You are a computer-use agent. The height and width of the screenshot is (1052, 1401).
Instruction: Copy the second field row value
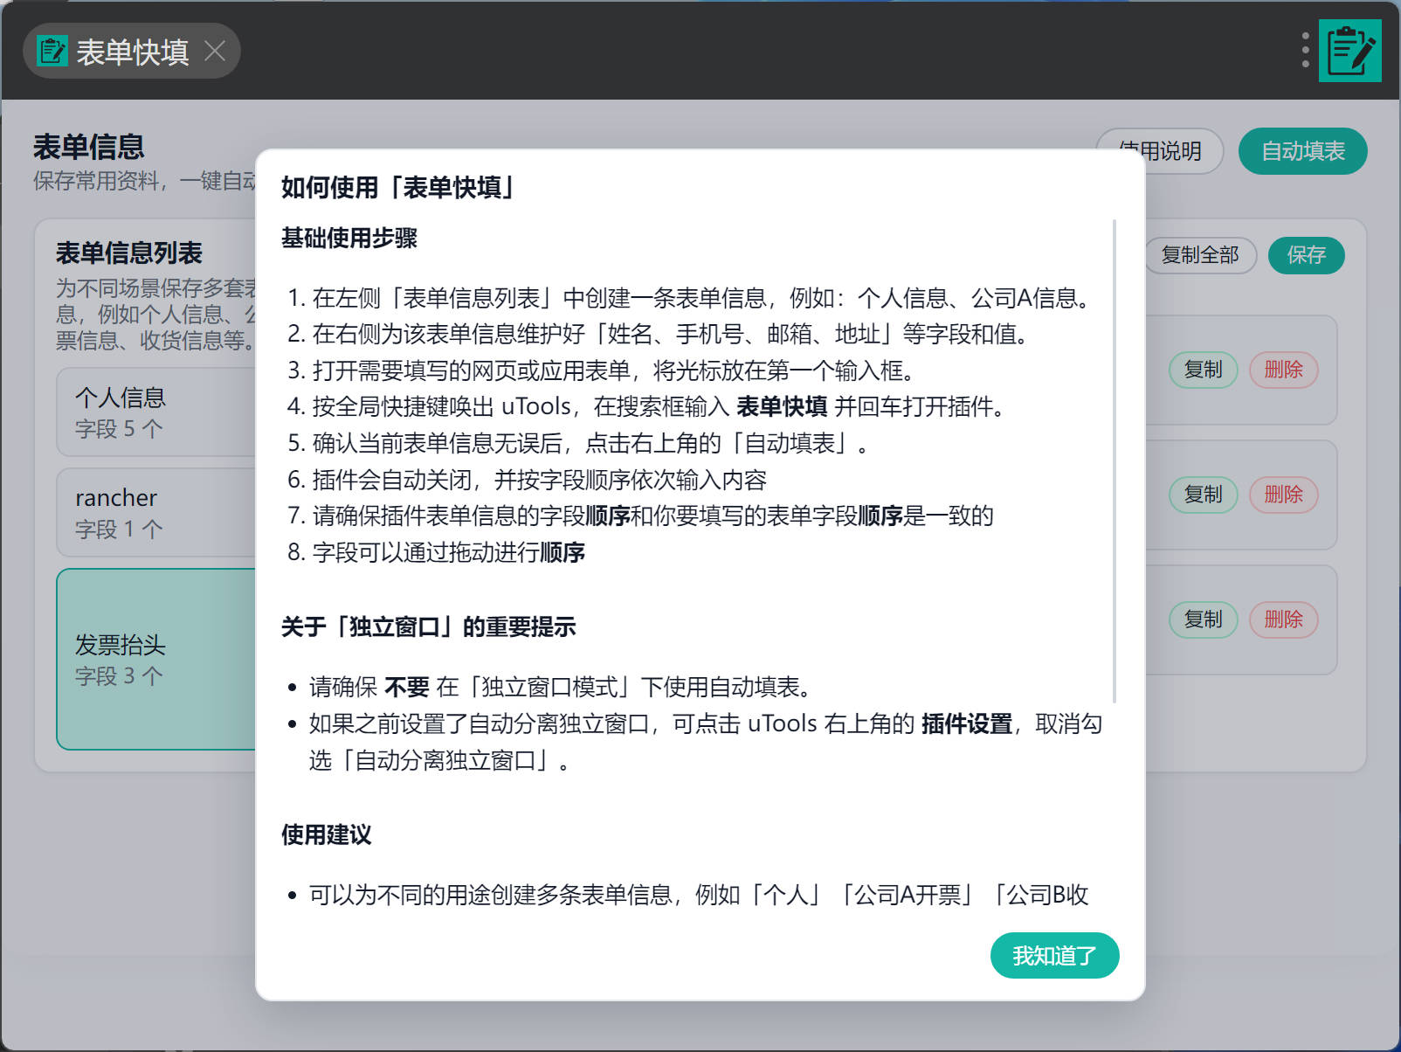coord(1203,495)
